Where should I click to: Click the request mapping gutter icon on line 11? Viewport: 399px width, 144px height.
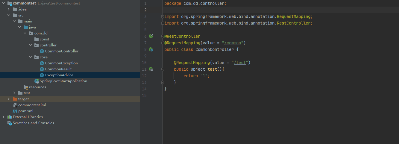pyautogui.click(x=151, y=69)
